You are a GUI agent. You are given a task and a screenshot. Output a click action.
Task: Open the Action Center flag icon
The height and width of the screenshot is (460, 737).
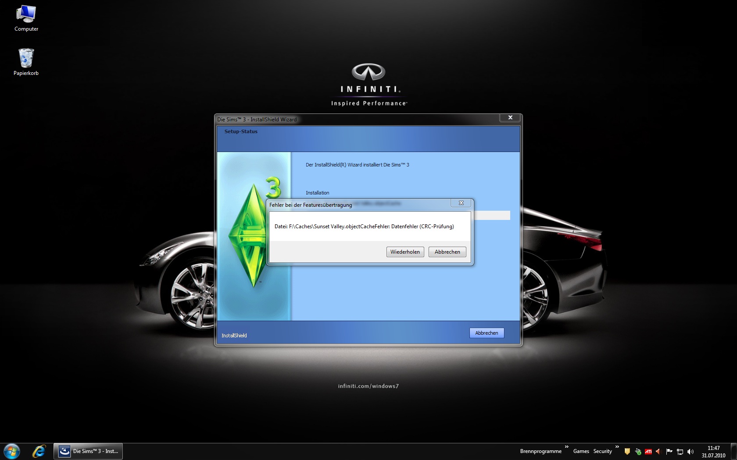[x=669, y=451]
